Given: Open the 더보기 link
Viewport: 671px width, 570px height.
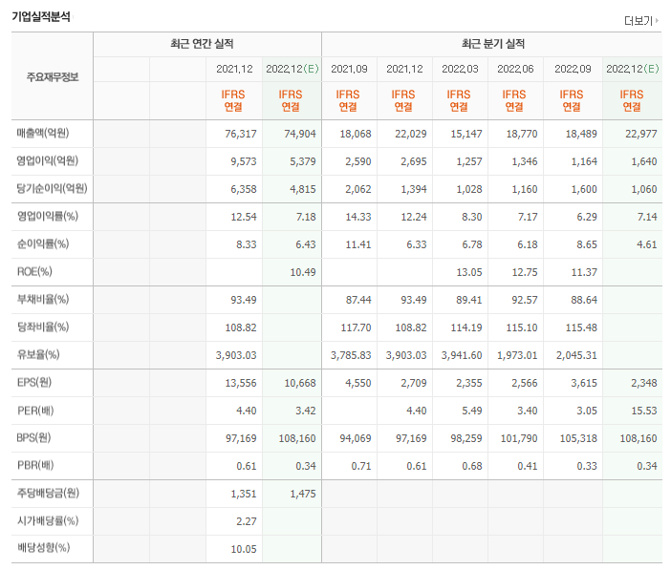Looking at the screenshot, I should (x=639, y=20).
